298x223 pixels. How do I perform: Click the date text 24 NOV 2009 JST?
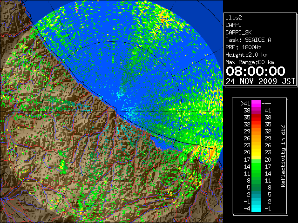260,81
